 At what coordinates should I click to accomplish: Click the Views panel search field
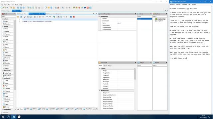(x=144, y=17)
